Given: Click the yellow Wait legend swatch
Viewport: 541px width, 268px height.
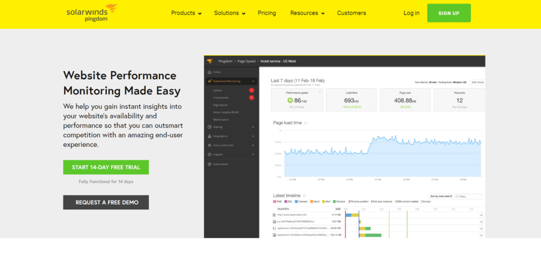Looking at the screenshot, I should click(324, 202).
